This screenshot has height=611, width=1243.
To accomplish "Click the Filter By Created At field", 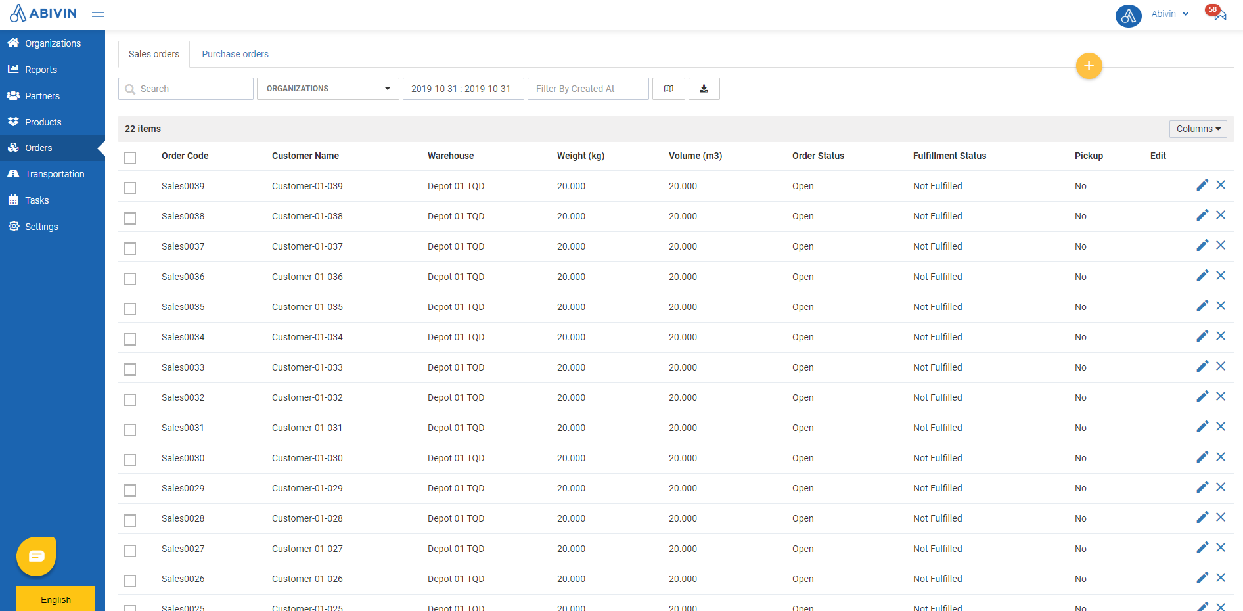I will [588, 89].
